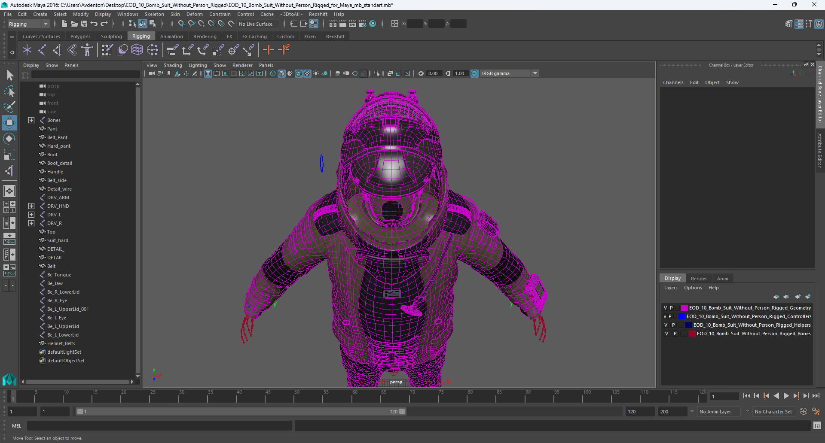
Task: Click the Set Key orange shelf icon
Action: [x=269, y=50]
